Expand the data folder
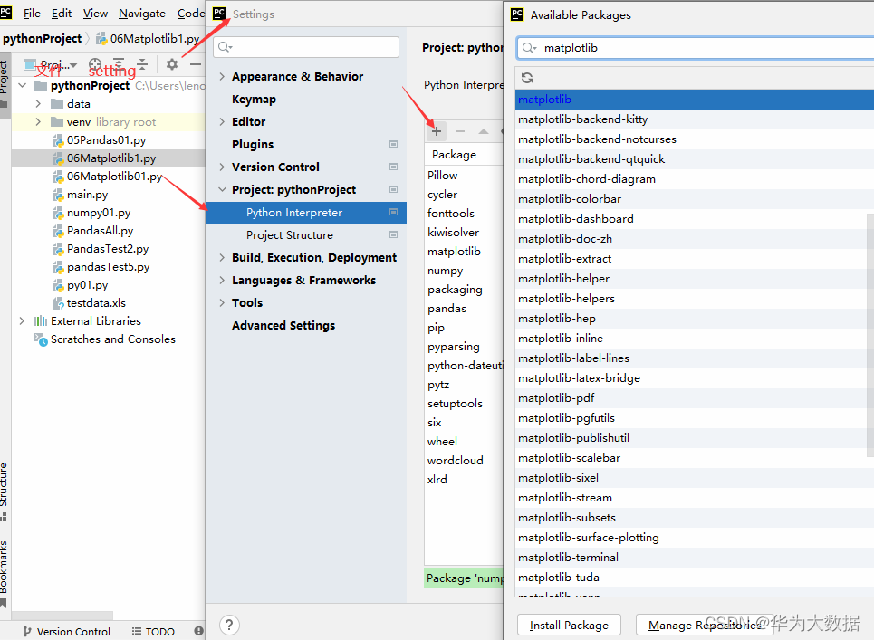This screenshot has width=874, height=640. pyautogui.click(x=38, y=103)
